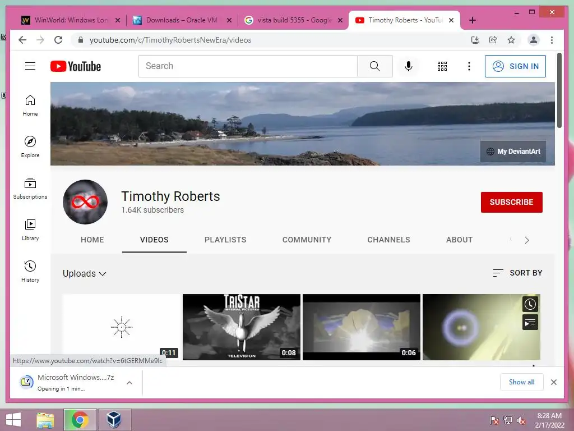Switch to the Downloads Oracle VM tab
The image size is (574, 431).
coord(182,20)
